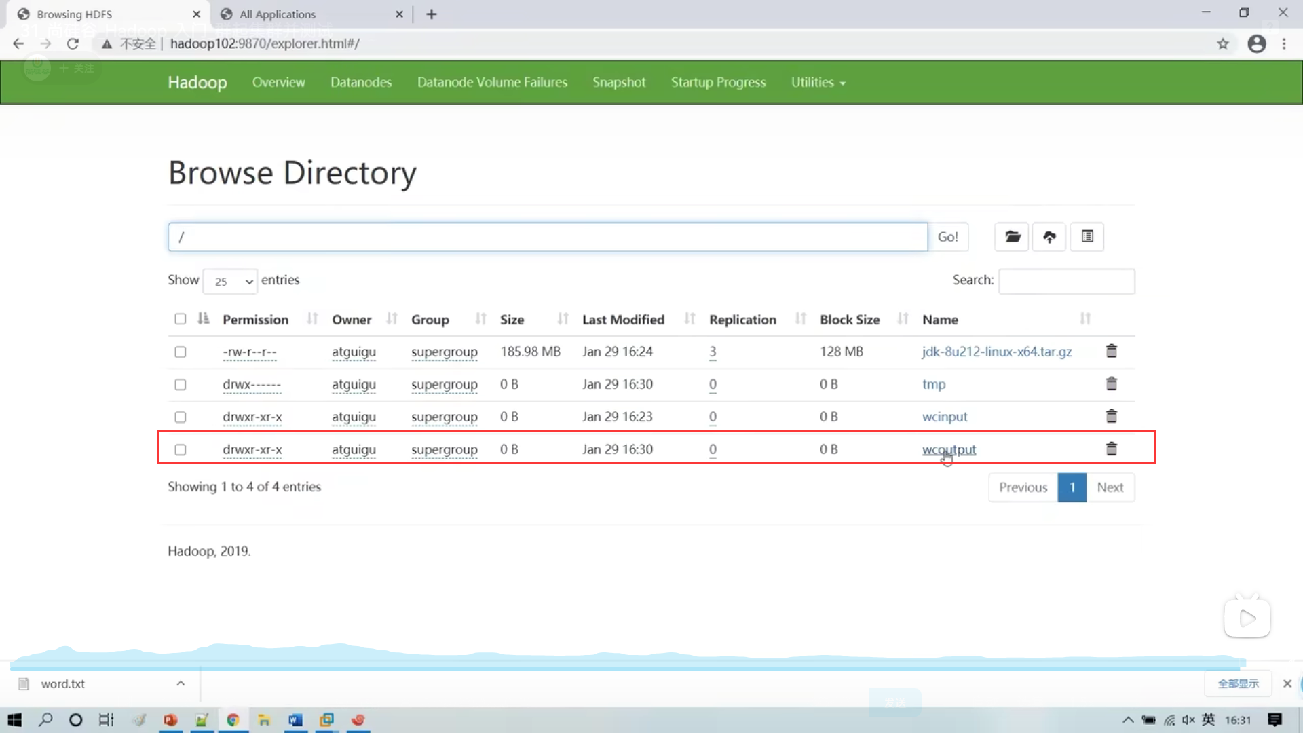Show hidden system tray icons

click(x=1128, y=720)
